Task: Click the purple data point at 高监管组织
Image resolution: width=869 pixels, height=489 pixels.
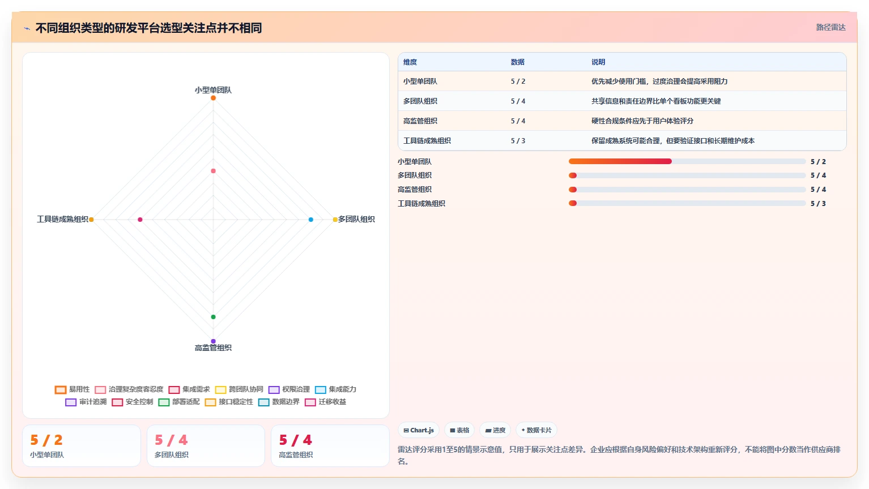Action: (x=213, y=341)
